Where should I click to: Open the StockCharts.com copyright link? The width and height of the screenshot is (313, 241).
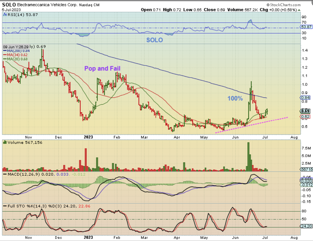[x=284, y=5]
